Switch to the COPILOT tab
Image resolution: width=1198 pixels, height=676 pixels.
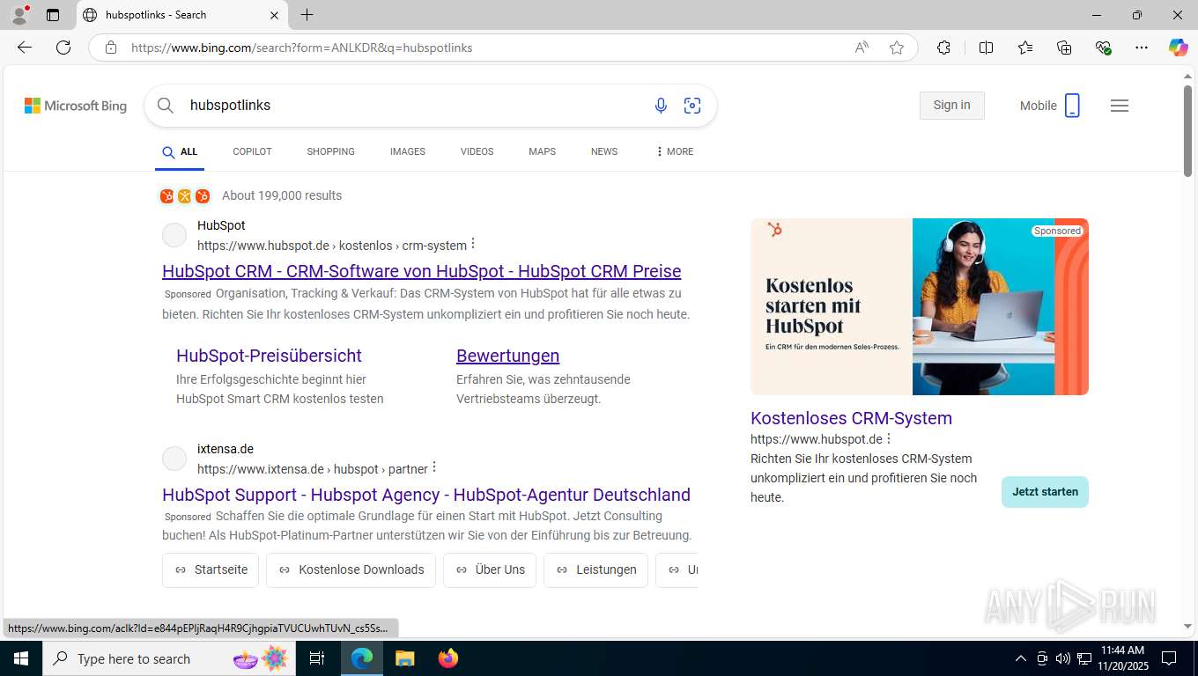click(252, 151)
